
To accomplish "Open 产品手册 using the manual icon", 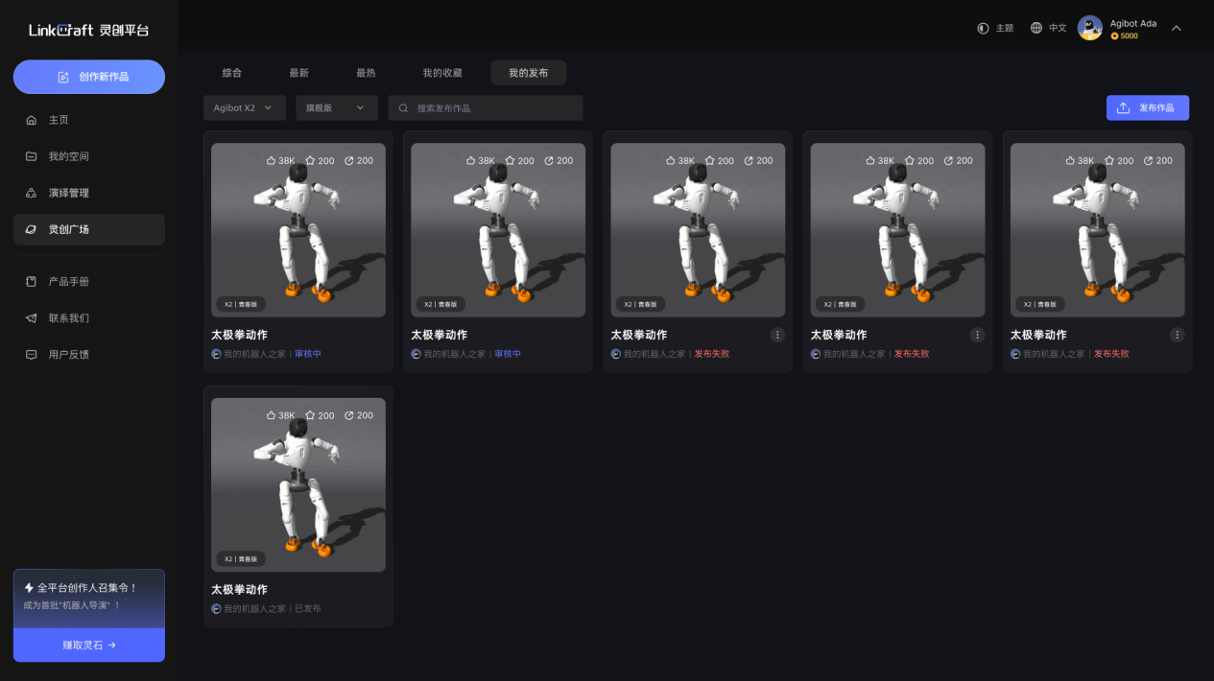I will click(31, 281).
